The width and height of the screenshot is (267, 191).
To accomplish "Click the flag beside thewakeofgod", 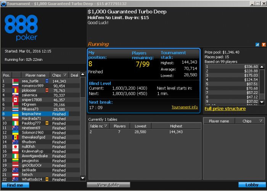I will click(x=15, y=137).
